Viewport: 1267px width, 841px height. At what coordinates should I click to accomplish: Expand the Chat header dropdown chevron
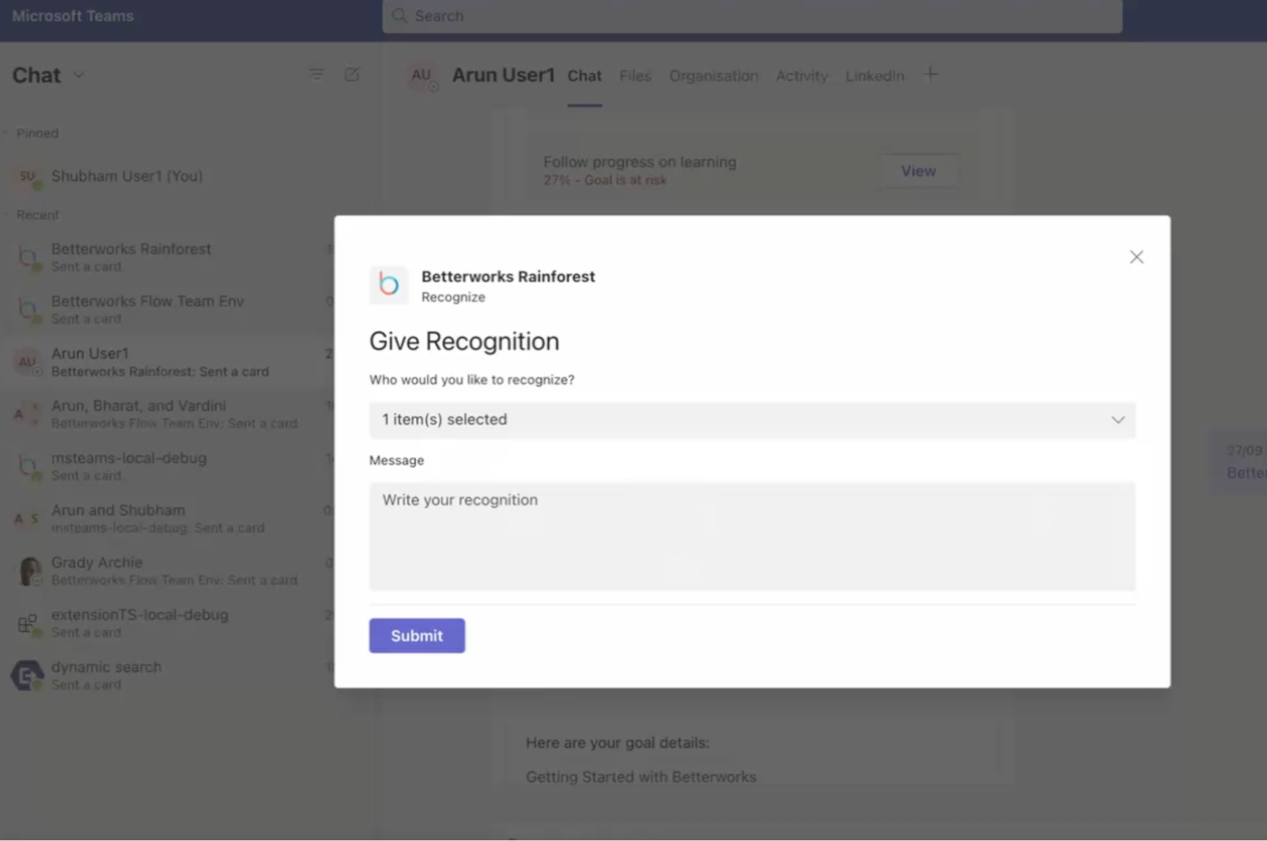tap(79, 75)
